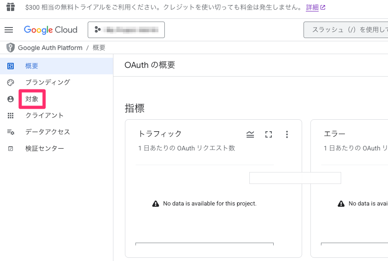Open the hamburger navigation menu
388x261 pixels.
point(9,30)
